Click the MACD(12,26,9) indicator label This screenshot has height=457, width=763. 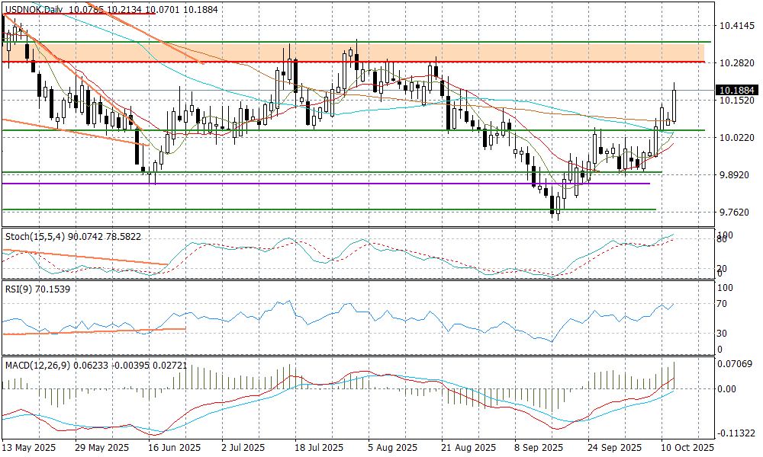(37, 366)
